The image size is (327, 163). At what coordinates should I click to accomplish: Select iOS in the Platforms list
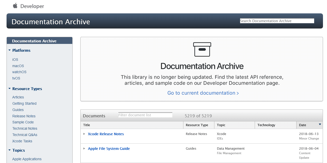15,60
